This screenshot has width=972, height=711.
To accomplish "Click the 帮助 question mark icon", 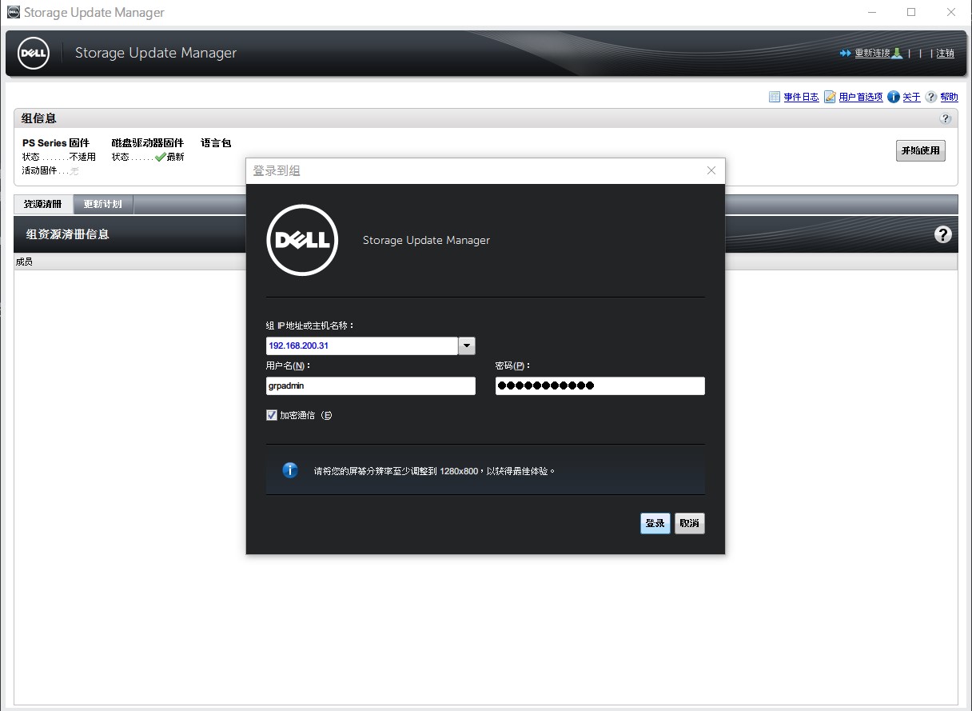I will (931, 97).
